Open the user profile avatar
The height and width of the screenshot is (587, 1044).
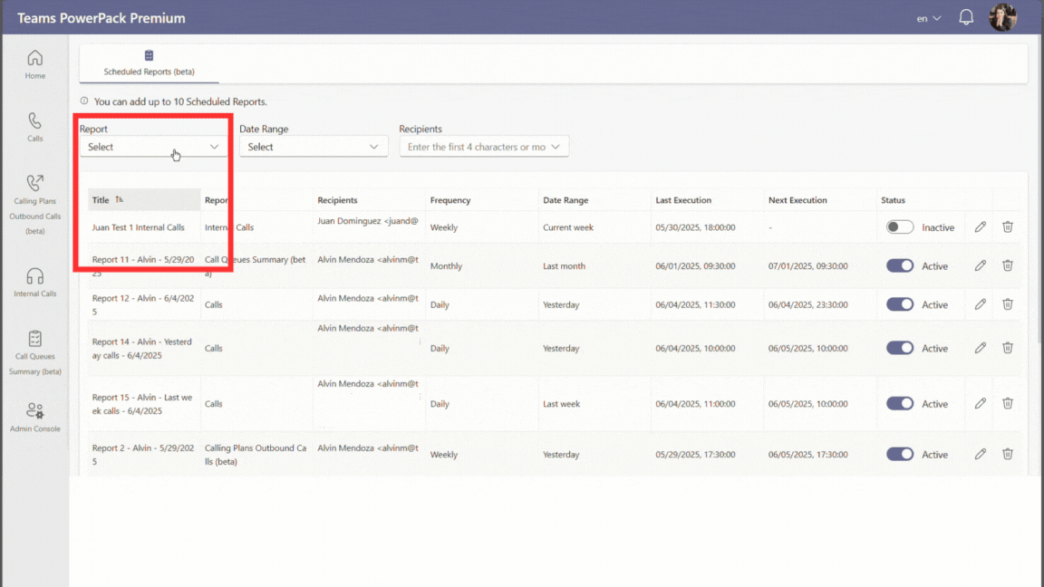click(x=1002, y=17)
